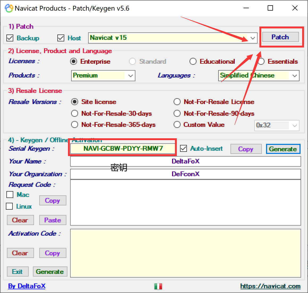Click the Navicat app icon in title bar
This screenshot has height=293, width=308.
9,8
